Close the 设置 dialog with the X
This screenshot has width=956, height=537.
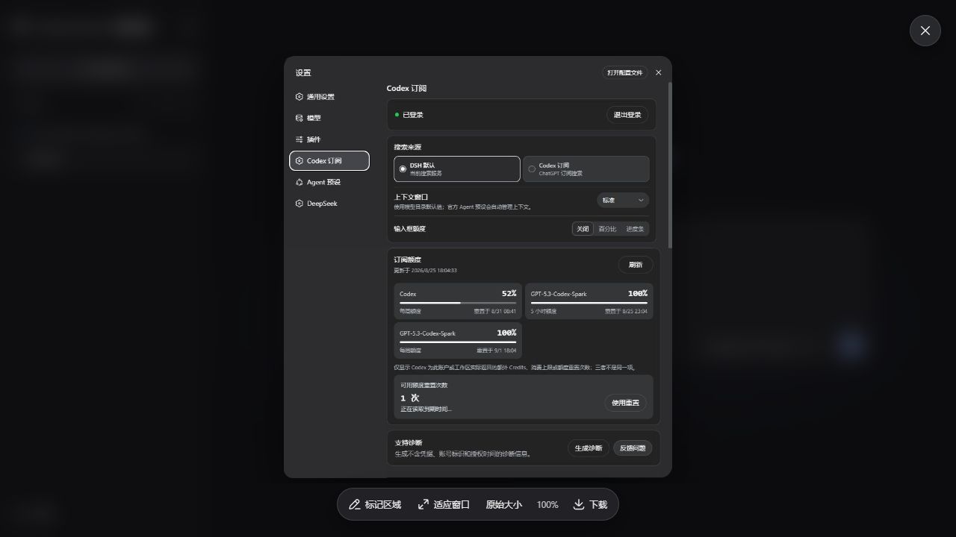[x=658, y=72]
